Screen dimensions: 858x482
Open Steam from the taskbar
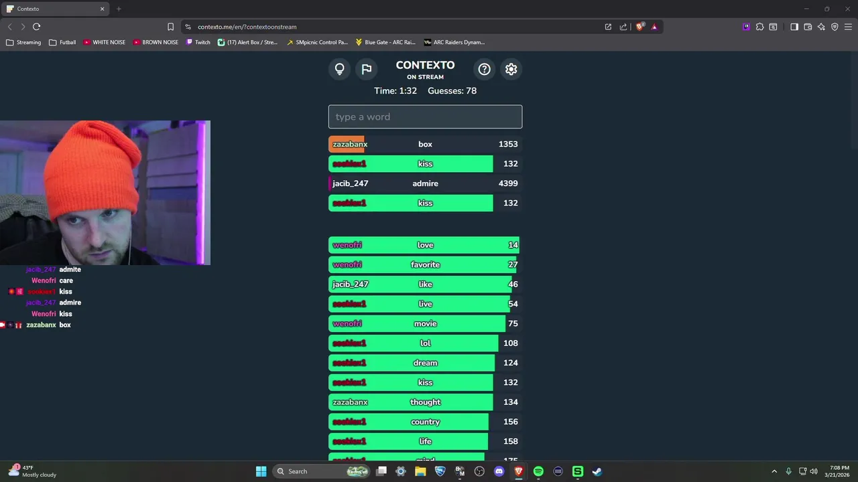tap(597, 471)
